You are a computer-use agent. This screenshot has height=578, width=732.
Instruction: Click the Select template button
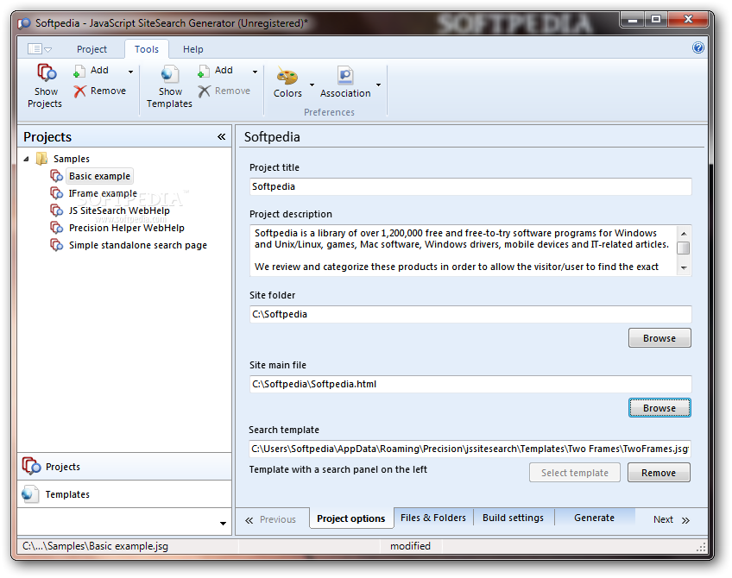pyautogui.click(x=575, y=473)
